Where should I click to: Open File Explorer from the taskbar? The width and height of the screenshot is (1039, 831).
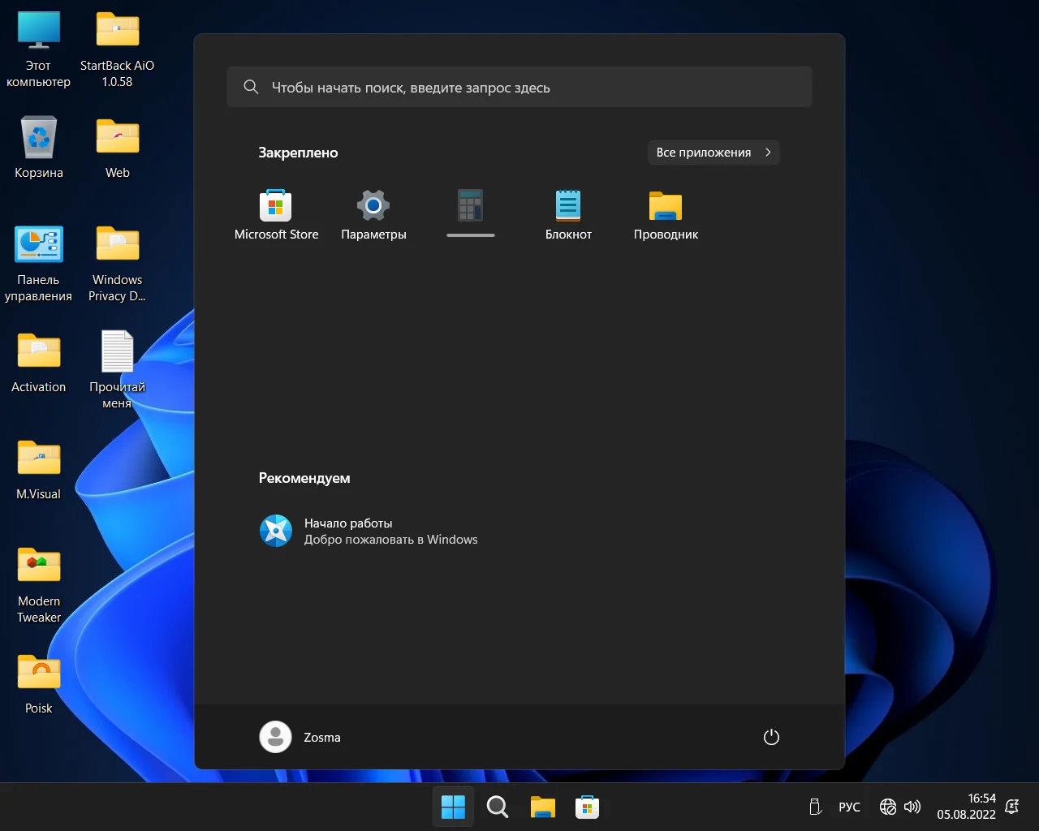(x=542, y=807)
